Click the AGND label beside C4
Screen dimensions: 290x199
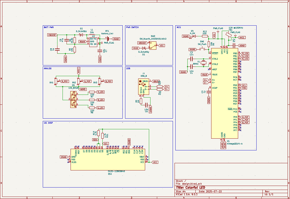[242, 45]
